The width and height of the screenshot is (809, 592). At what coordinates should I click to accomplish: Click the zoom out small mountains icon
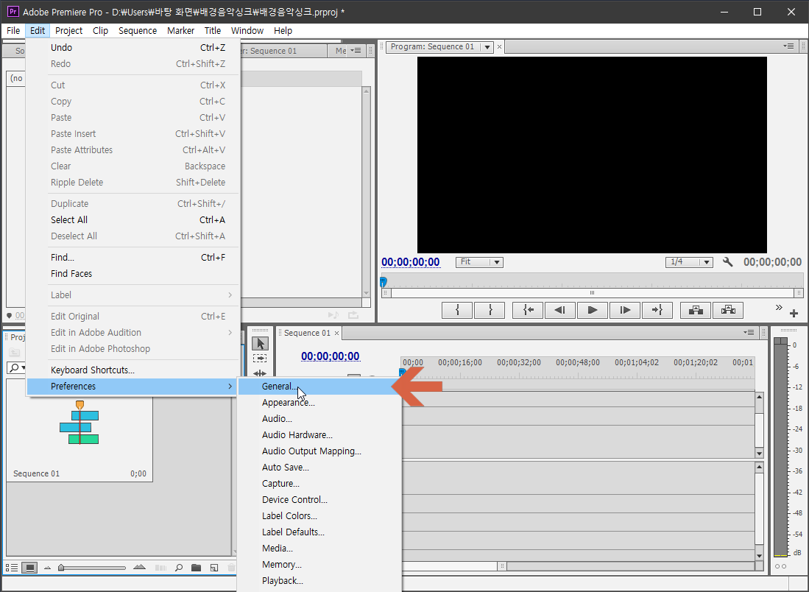pyautogui.click(x=47, y=568)
